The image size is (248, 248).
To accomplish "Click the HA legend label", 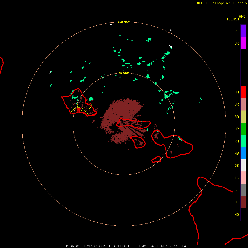I will [236, 92].
